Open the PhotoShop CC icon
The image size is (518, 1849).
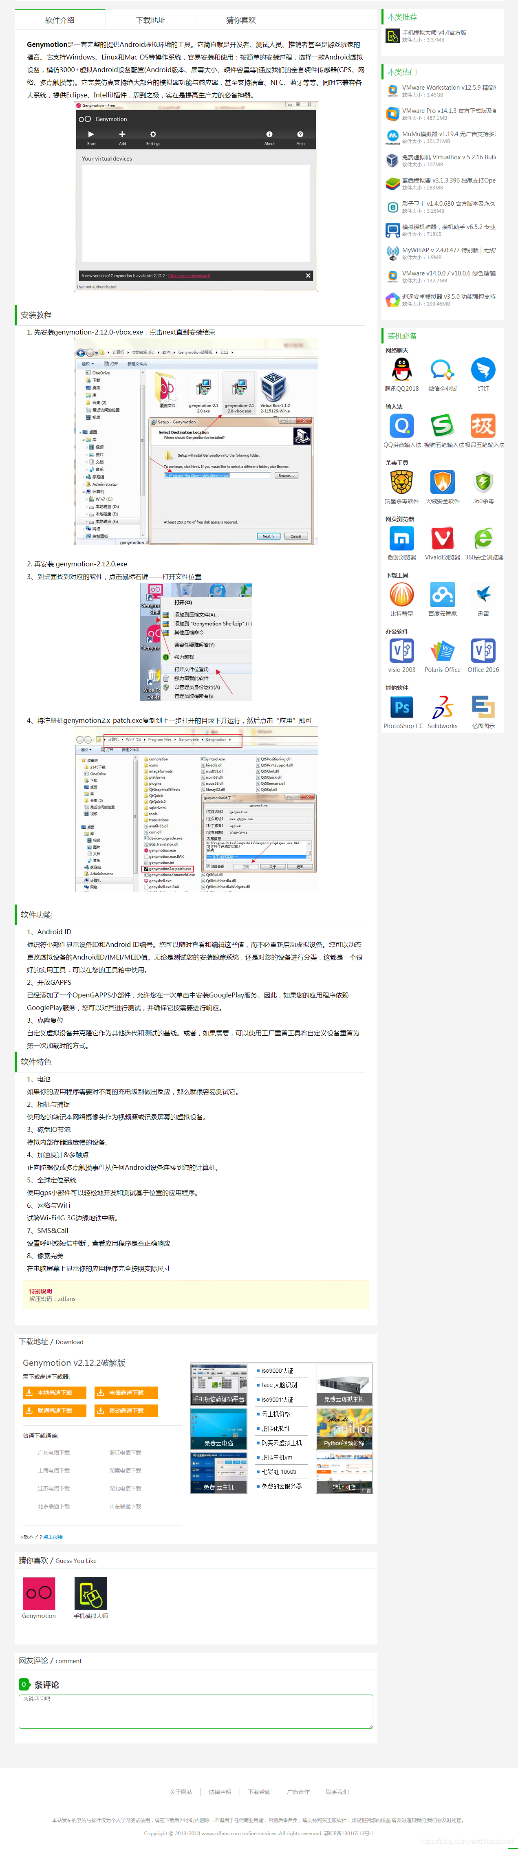[x=401, y=707]
